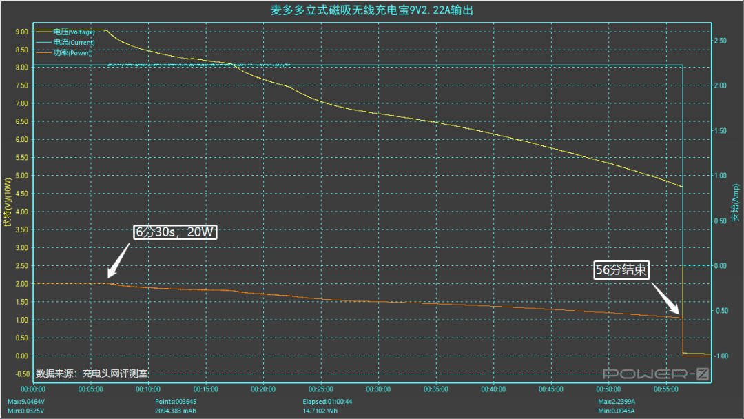Click the 9.00 voltage axis label
This screenshot has height=419, width=744.
click(x=22, y=32)
